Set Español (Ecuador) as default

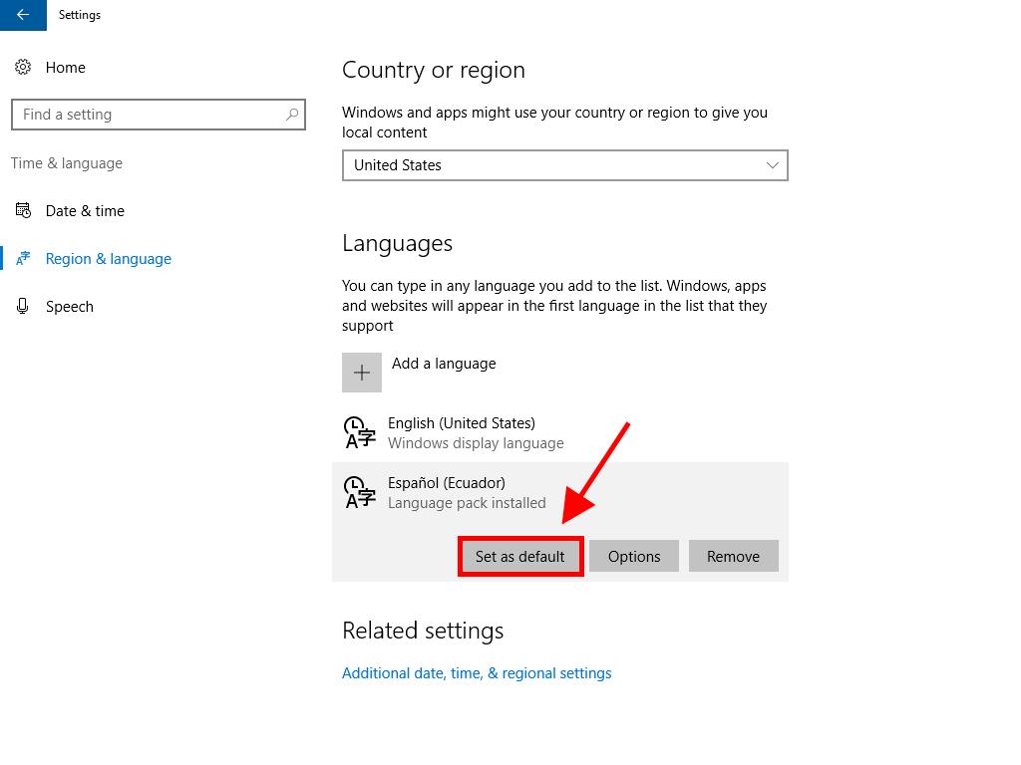coord(519,556)
